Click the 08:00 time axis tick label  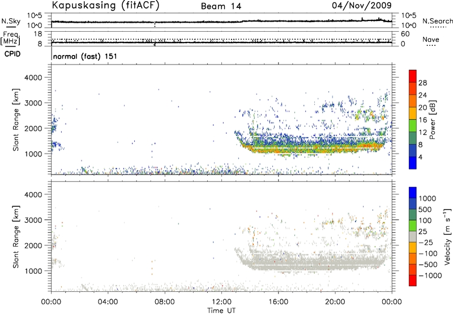[165, 302]
